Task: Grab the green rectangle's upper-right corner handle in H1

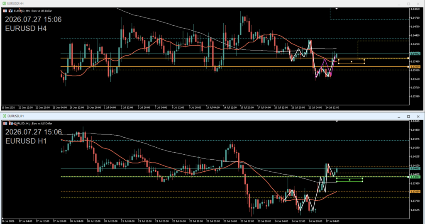Action: click(x=363, y=178)
